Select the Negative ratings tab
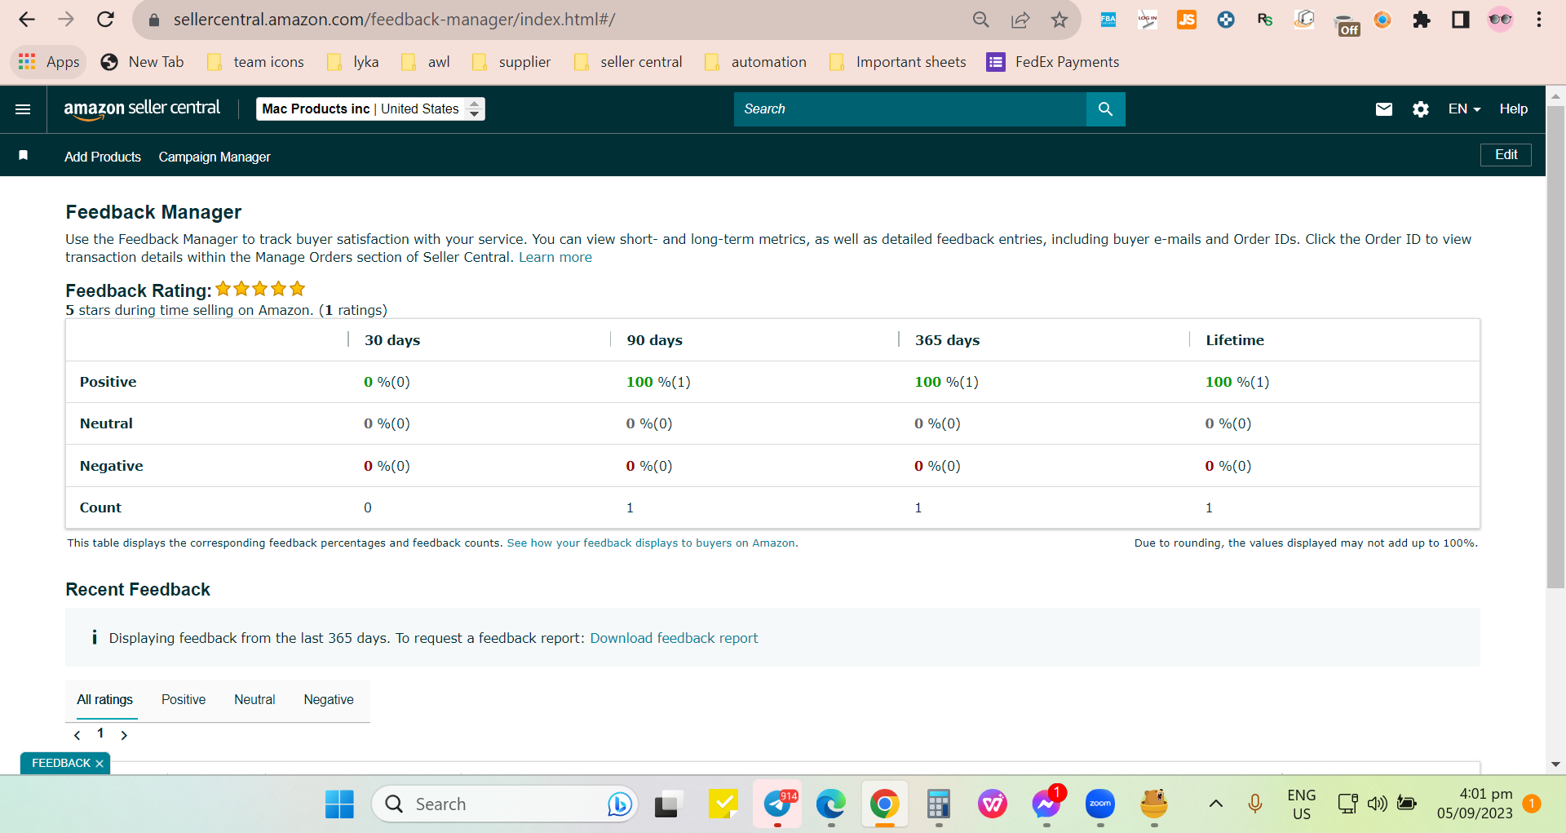1566x833 pixels. coord(329,700)
